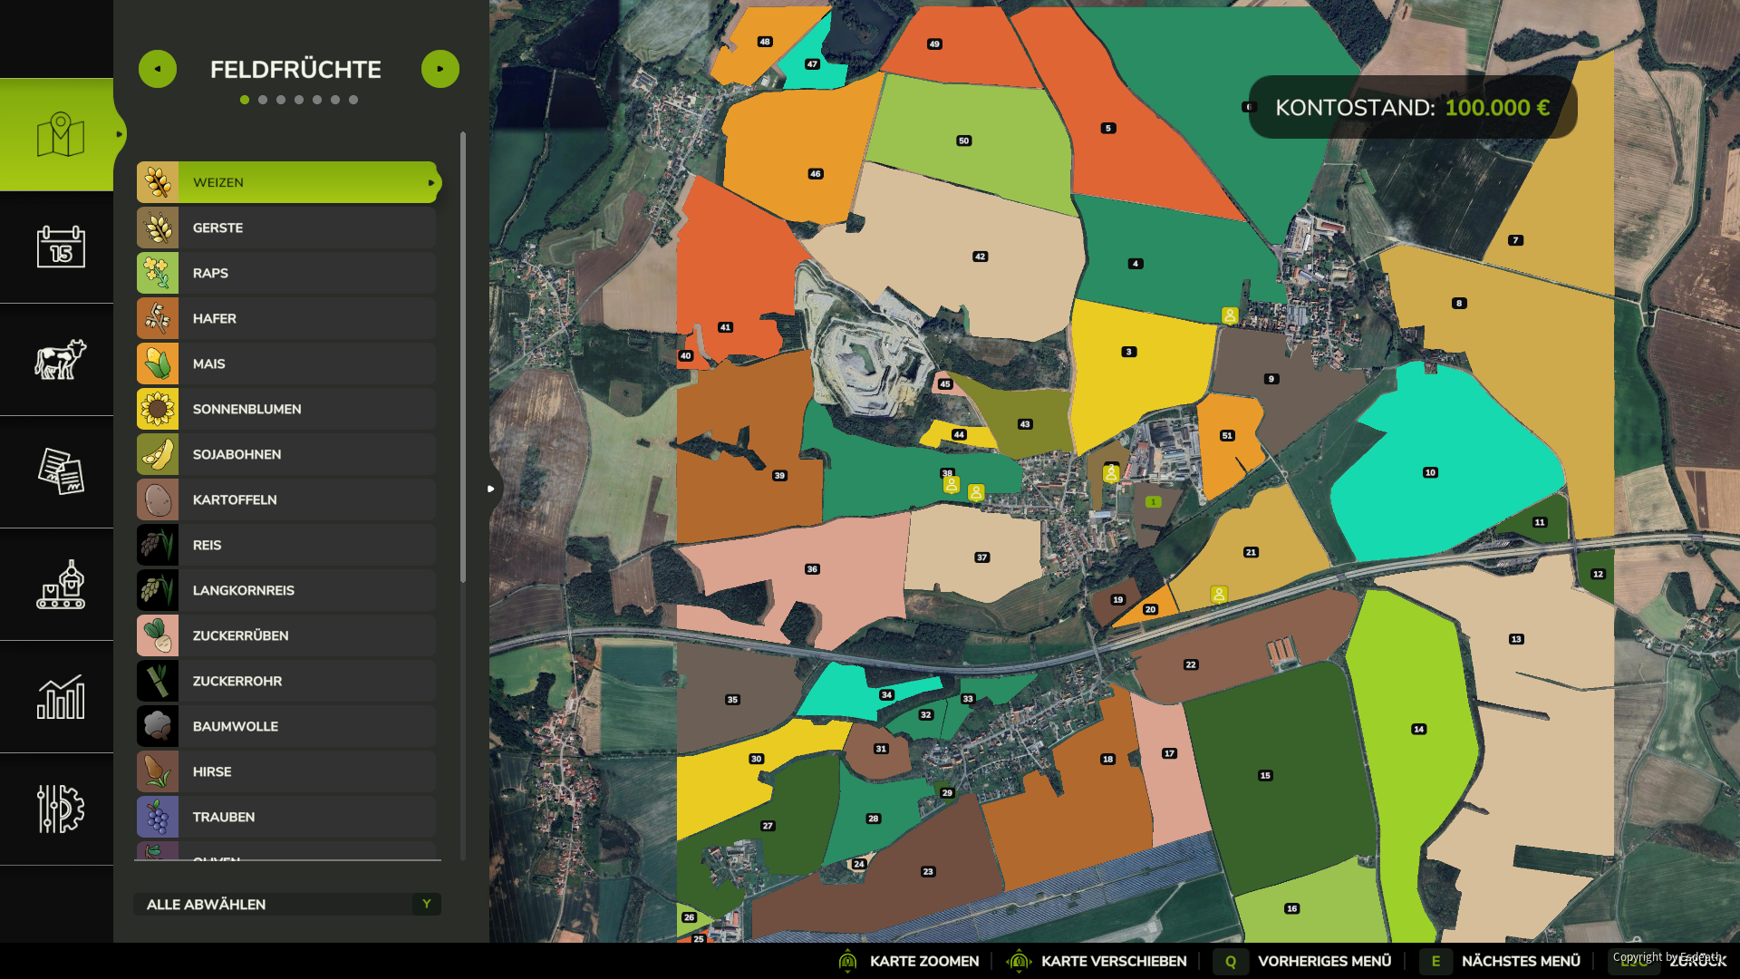Viewport: 1740px width, 979px height.
Task: Select Zuckerrüben in crop list
Action: click(286, 635)
